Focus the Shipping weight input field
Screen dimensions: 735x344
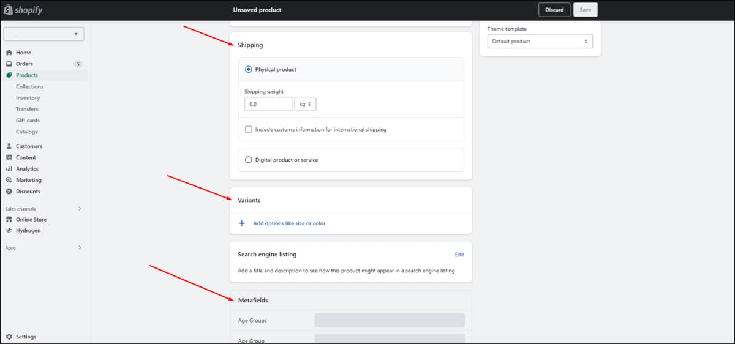[x=268, y=104]
